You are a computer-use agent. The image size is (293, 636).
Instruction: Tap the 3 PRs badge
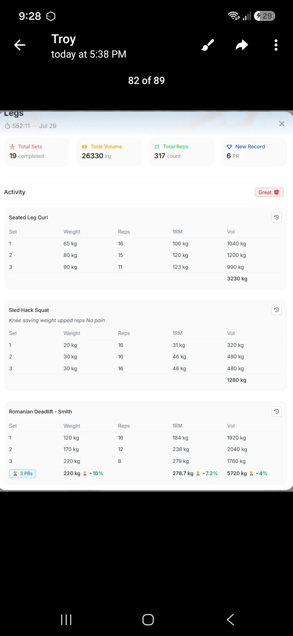pyautogui.click(x=23, y=473)
